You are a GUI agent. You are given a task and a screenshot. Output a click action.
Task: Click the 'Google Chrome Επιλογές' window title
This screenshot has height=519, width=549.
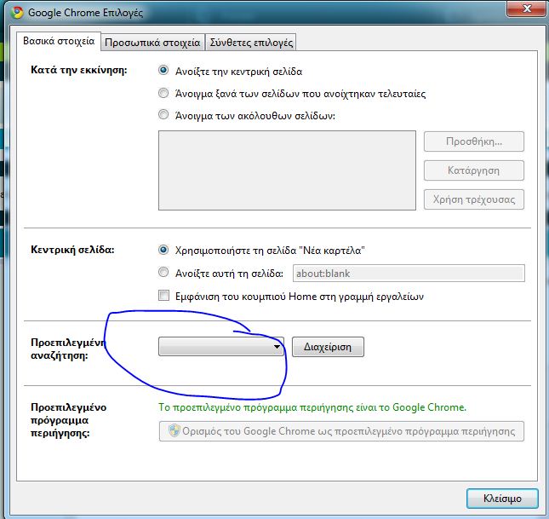click(x=85, y=13)
